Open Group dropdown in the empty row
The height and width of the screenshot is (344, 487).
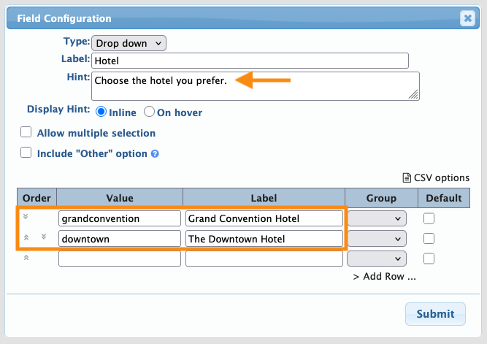click(x=377, y=258)
